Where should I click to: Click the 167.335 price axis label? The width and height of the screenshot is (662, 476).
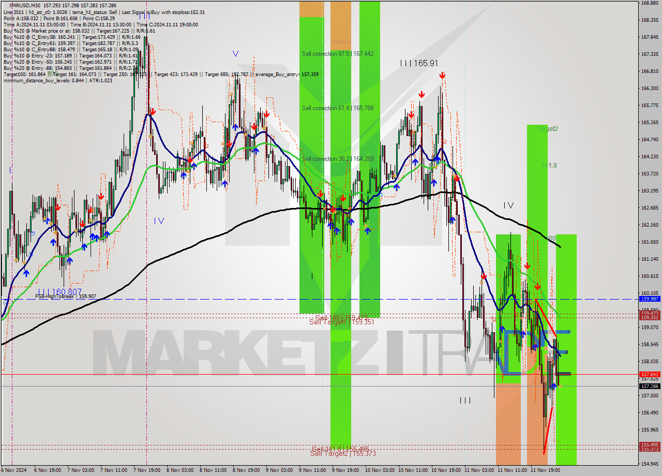click(x=650, y=54)
